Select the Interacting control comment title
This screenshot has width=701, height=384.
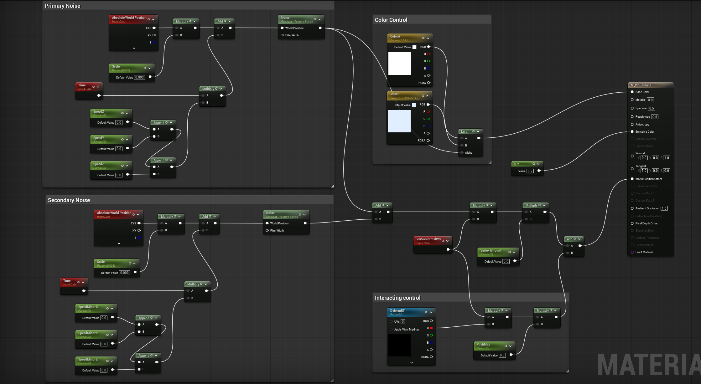pos(397,298)
